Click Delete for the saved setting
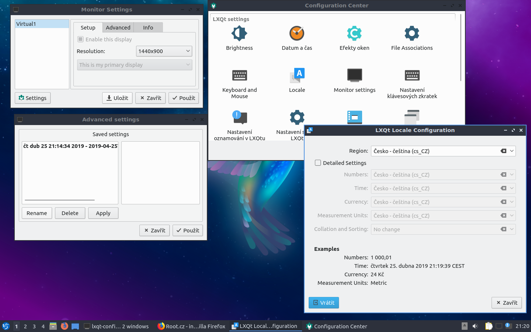Screen dimensions: 531x332 70,213
